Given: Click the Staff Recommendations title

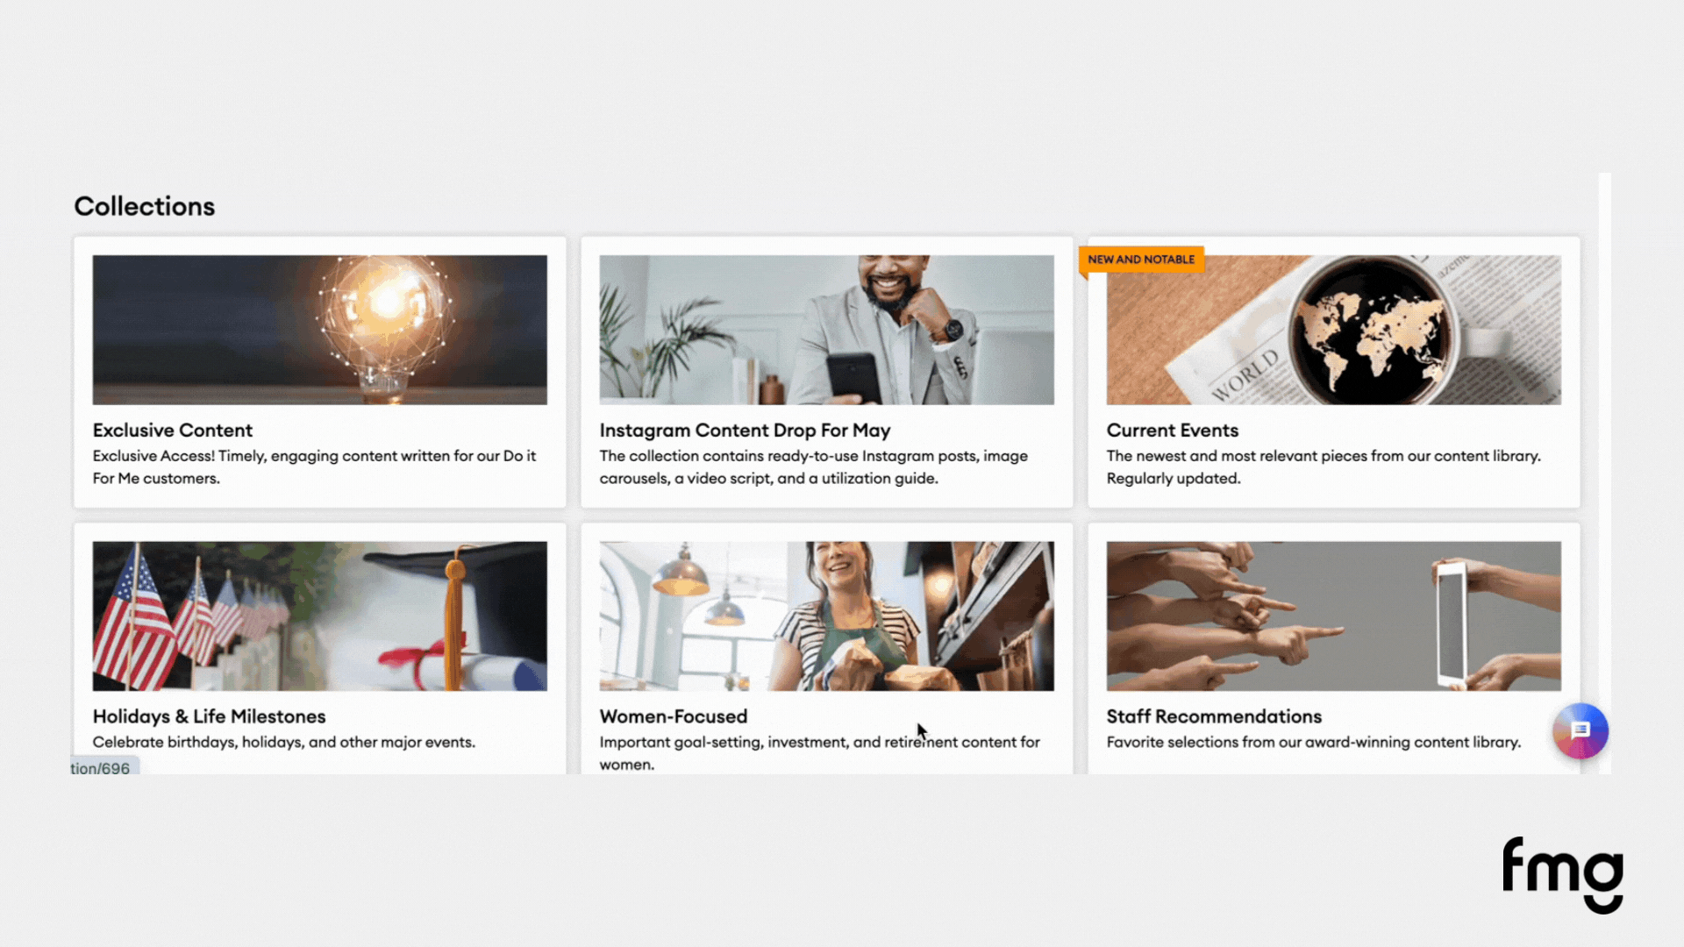Looking at the screenshot, I should (x=1214, y=716).
